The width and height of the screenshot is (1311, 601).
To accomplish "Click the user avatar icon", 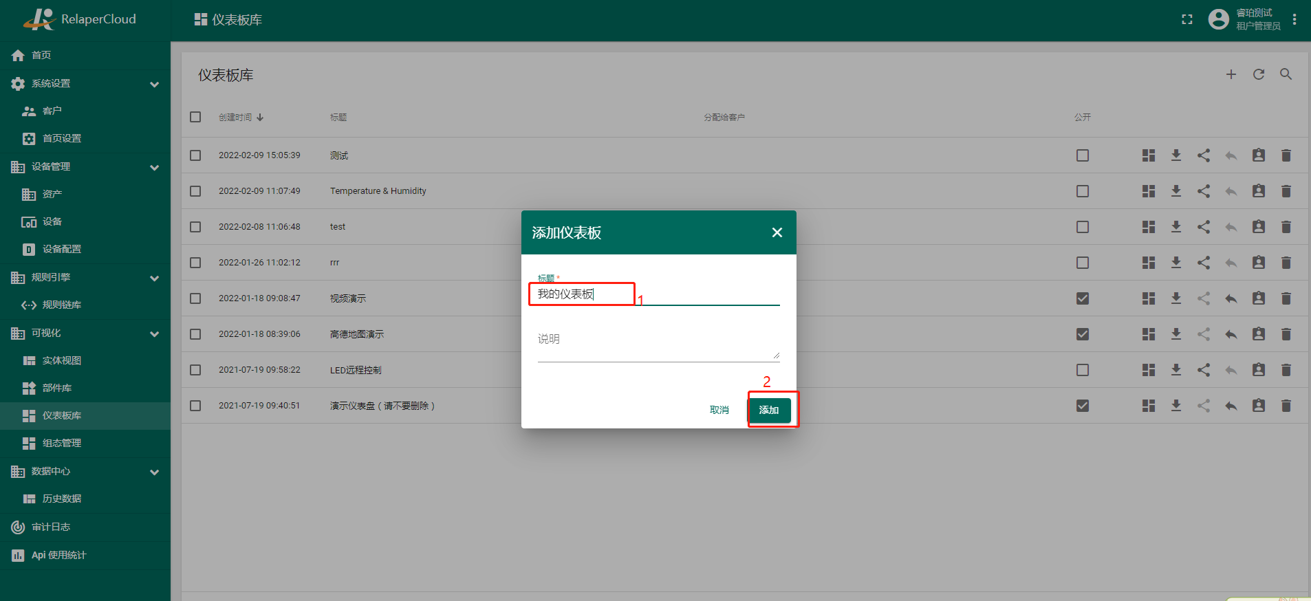I will pyautogui.click(x=1219, y=19).
